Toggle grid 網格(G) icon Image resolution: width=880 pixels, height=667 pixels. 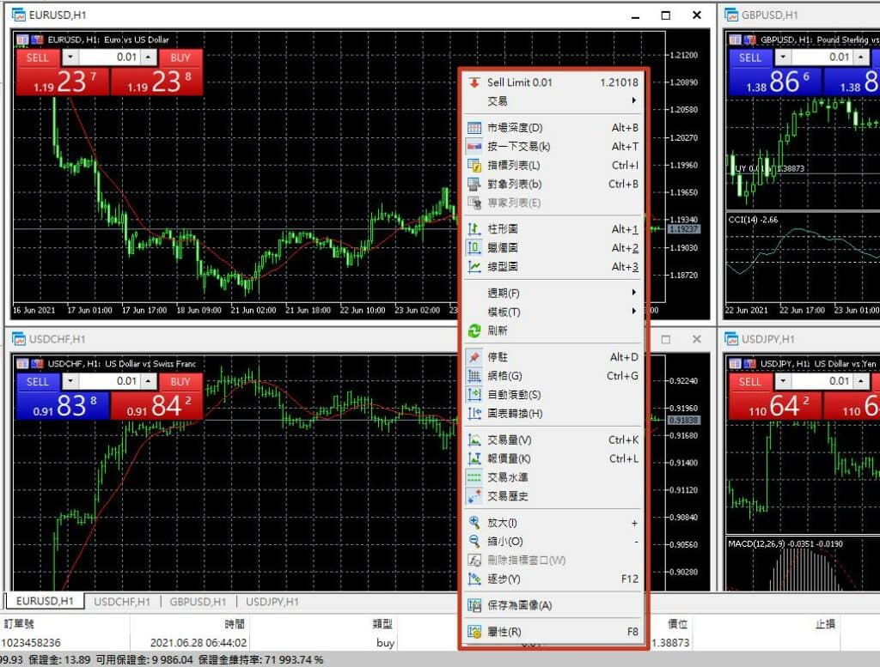(x=474, y=376)
